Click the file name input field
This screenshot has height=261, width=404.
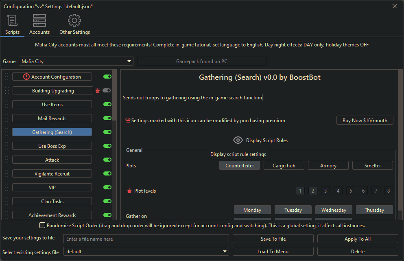(146, 239)
